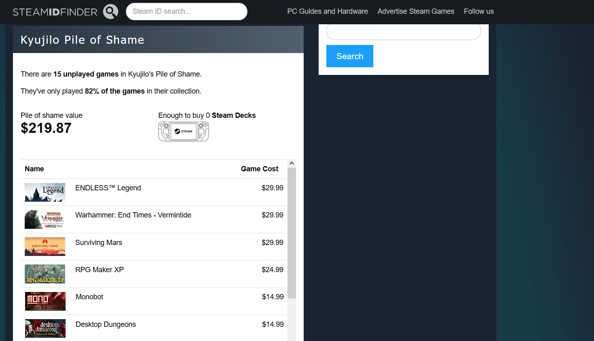Open the ENDLESS Legend thumbnail

[45, 192]
